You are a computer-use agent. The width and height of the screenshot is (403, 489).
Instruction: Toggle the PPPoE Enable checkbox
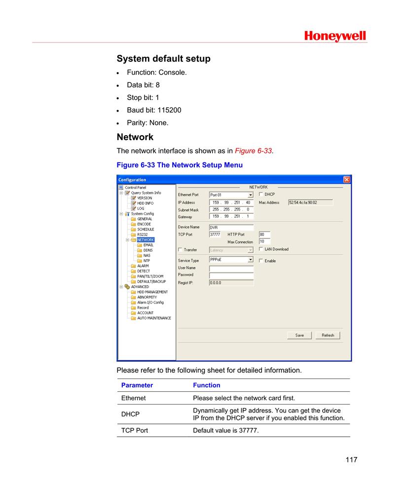261,261
